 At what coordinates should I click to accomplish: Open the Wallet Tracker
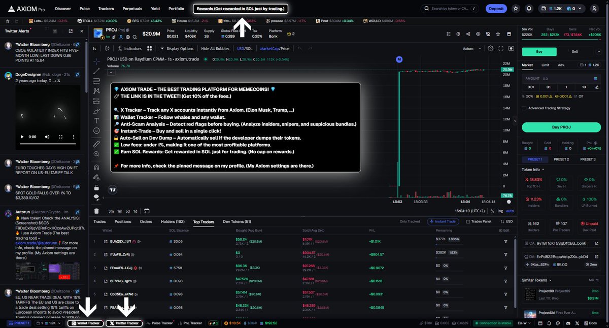point(86,323)
